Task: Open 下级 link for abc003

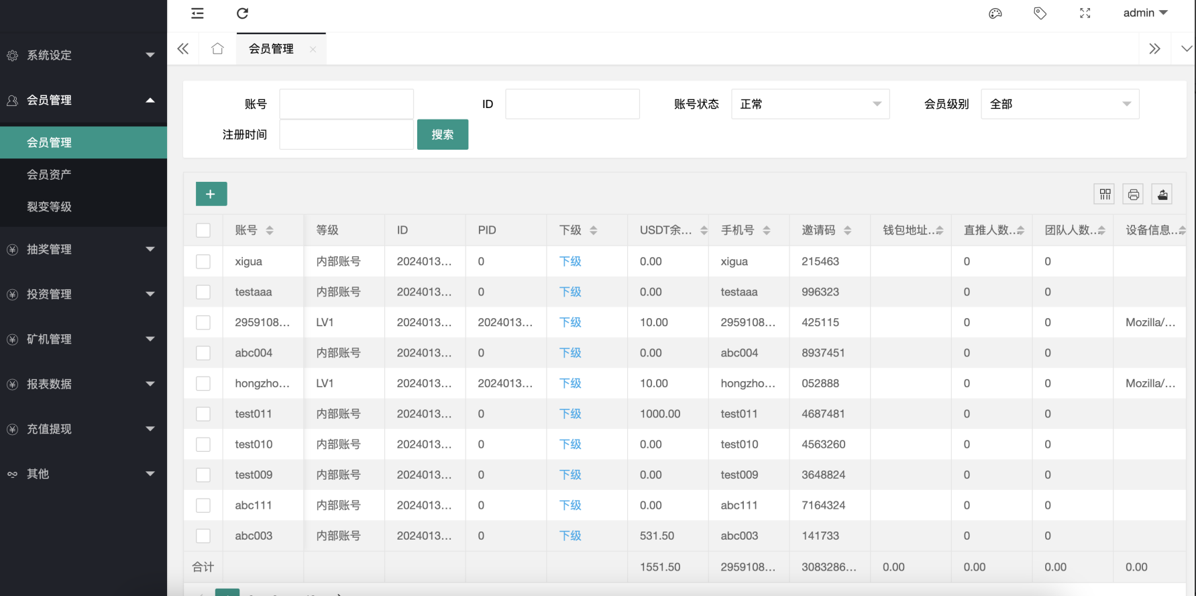Action: click(570, 536)
